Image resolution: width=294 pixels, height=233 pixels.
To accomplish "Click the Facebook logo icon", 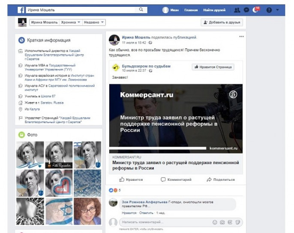I will point(20,10).
